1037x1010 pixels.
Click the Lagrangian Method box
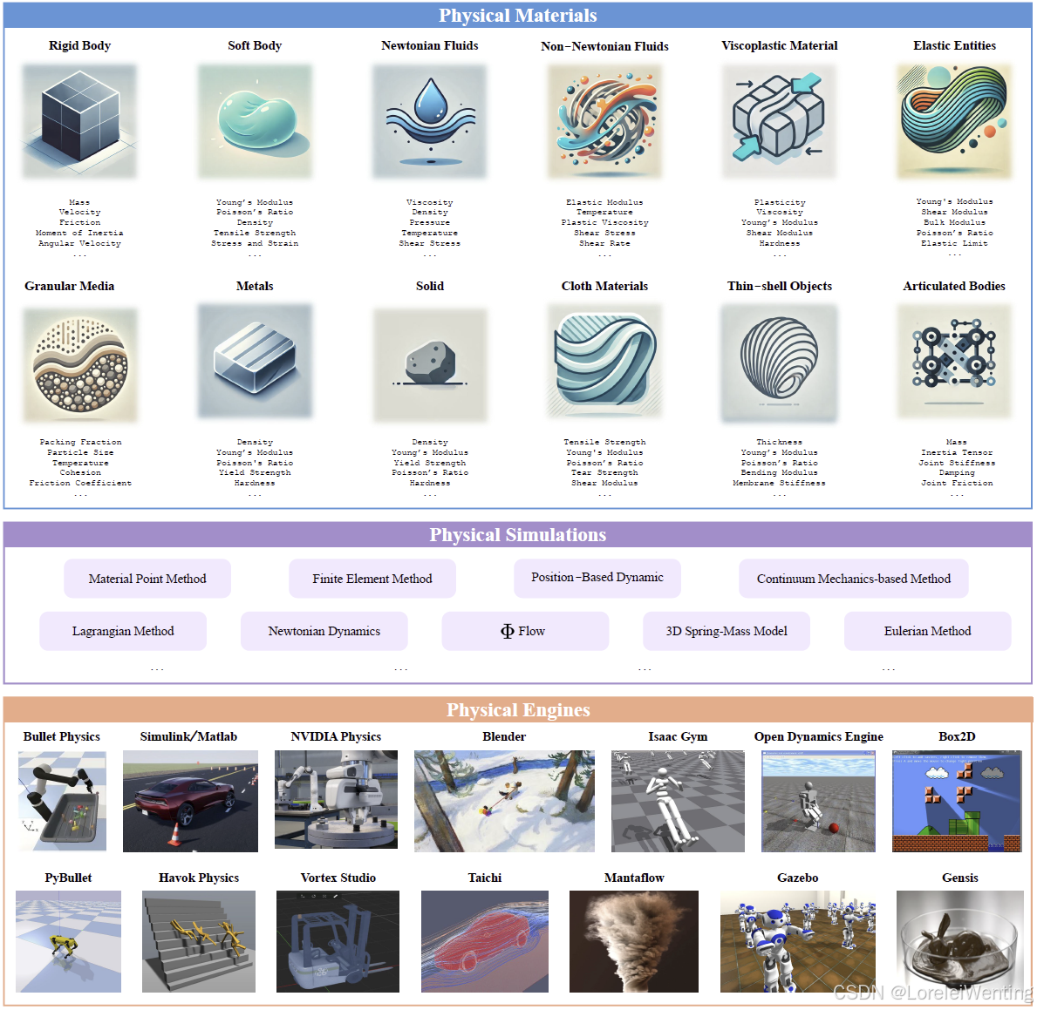click(123, 631)
